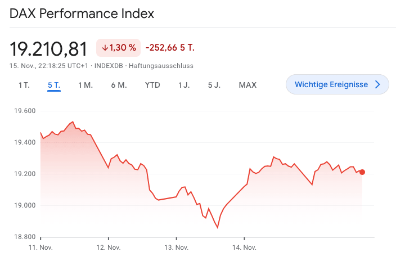Switch chart to 6 M. range
The image size is (396, 261).
tap(118, 85)
